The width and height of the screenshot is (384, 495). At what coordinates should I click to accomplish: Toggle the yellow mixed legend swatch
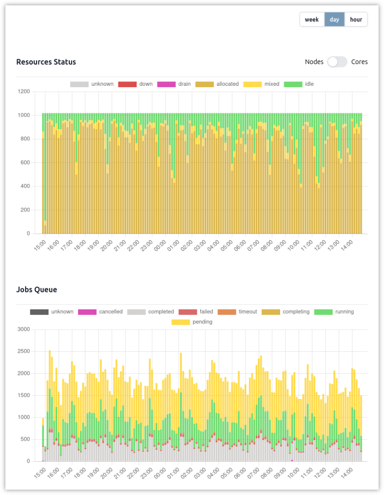pyautogui.click(x=253, y=84)
